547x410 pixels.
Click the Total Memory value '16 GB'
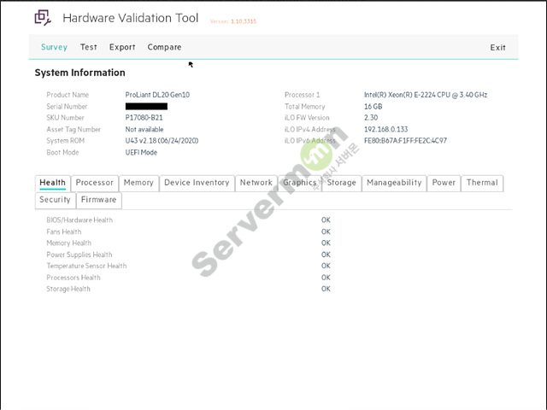point(373,106)
